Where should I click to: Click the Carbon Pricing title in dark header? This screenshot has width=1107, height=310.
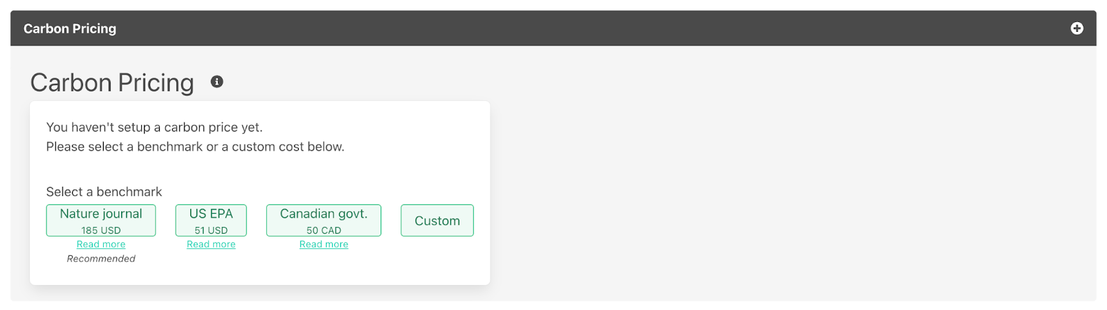coord(70,28)
